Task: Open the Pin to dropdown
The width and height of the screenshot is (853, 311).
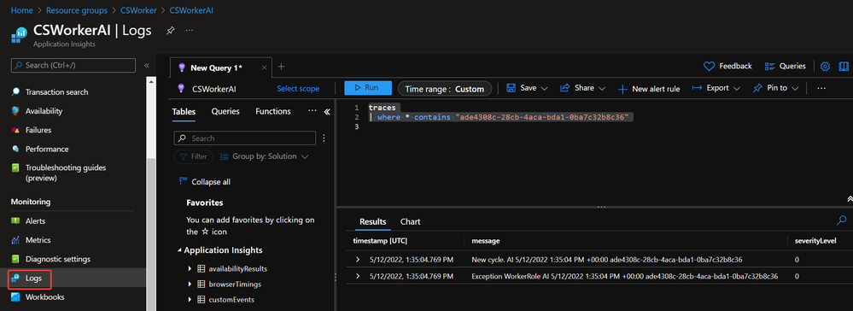Action: [775, 88]
